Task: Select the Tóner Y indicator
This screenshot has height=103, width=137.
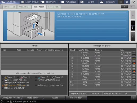Action: point(9,77)
